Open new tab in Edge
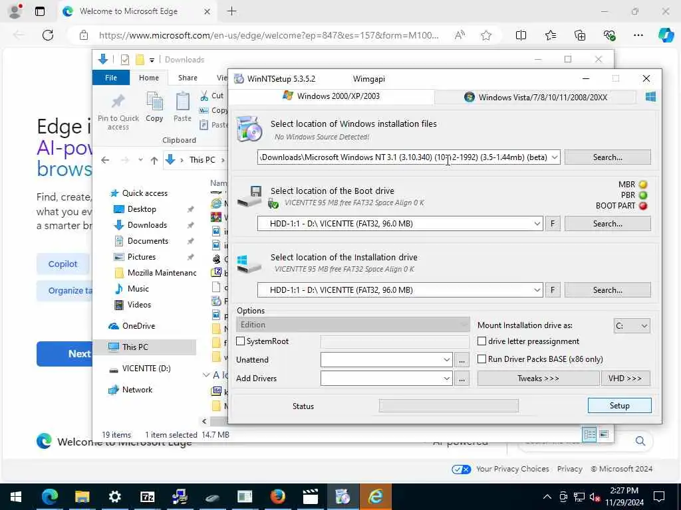Viewport: 681px width, 510px height. point(232,11)
